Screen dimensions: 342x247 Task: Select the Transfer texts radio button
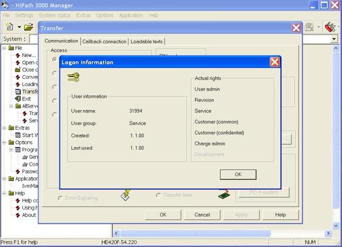click(x=159, y=195)
